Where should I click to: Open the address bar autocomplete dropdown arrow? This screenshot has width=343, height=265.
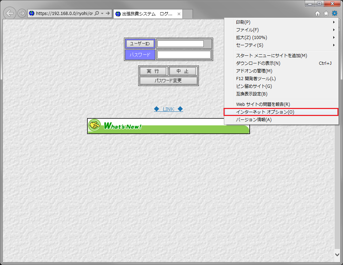point(102,13)
